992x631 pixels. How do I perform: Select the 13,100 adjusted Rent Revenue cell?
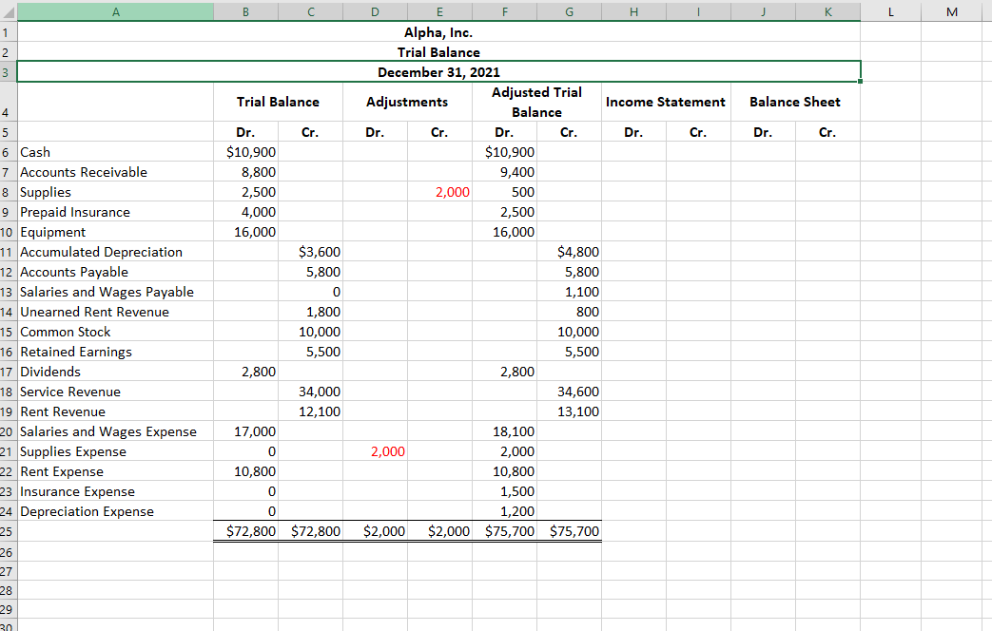pyautogui.click(x=569, y=411)
